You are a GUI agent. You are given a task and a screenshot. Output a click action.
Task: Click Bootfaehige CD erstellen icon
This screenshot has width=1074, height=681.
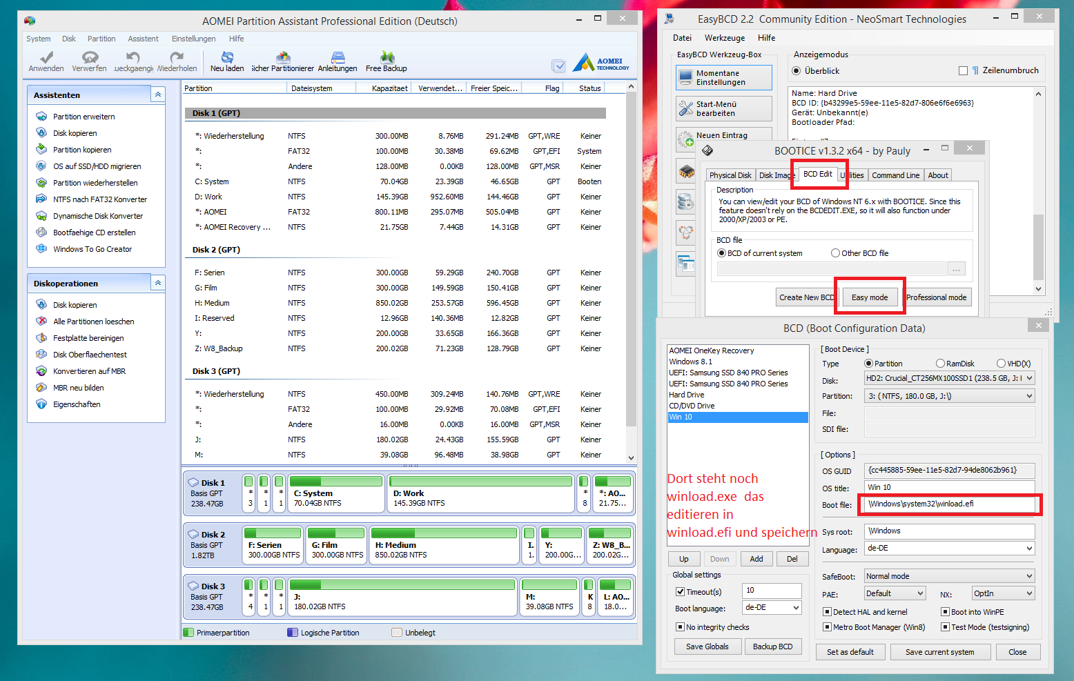pos(41,233)
